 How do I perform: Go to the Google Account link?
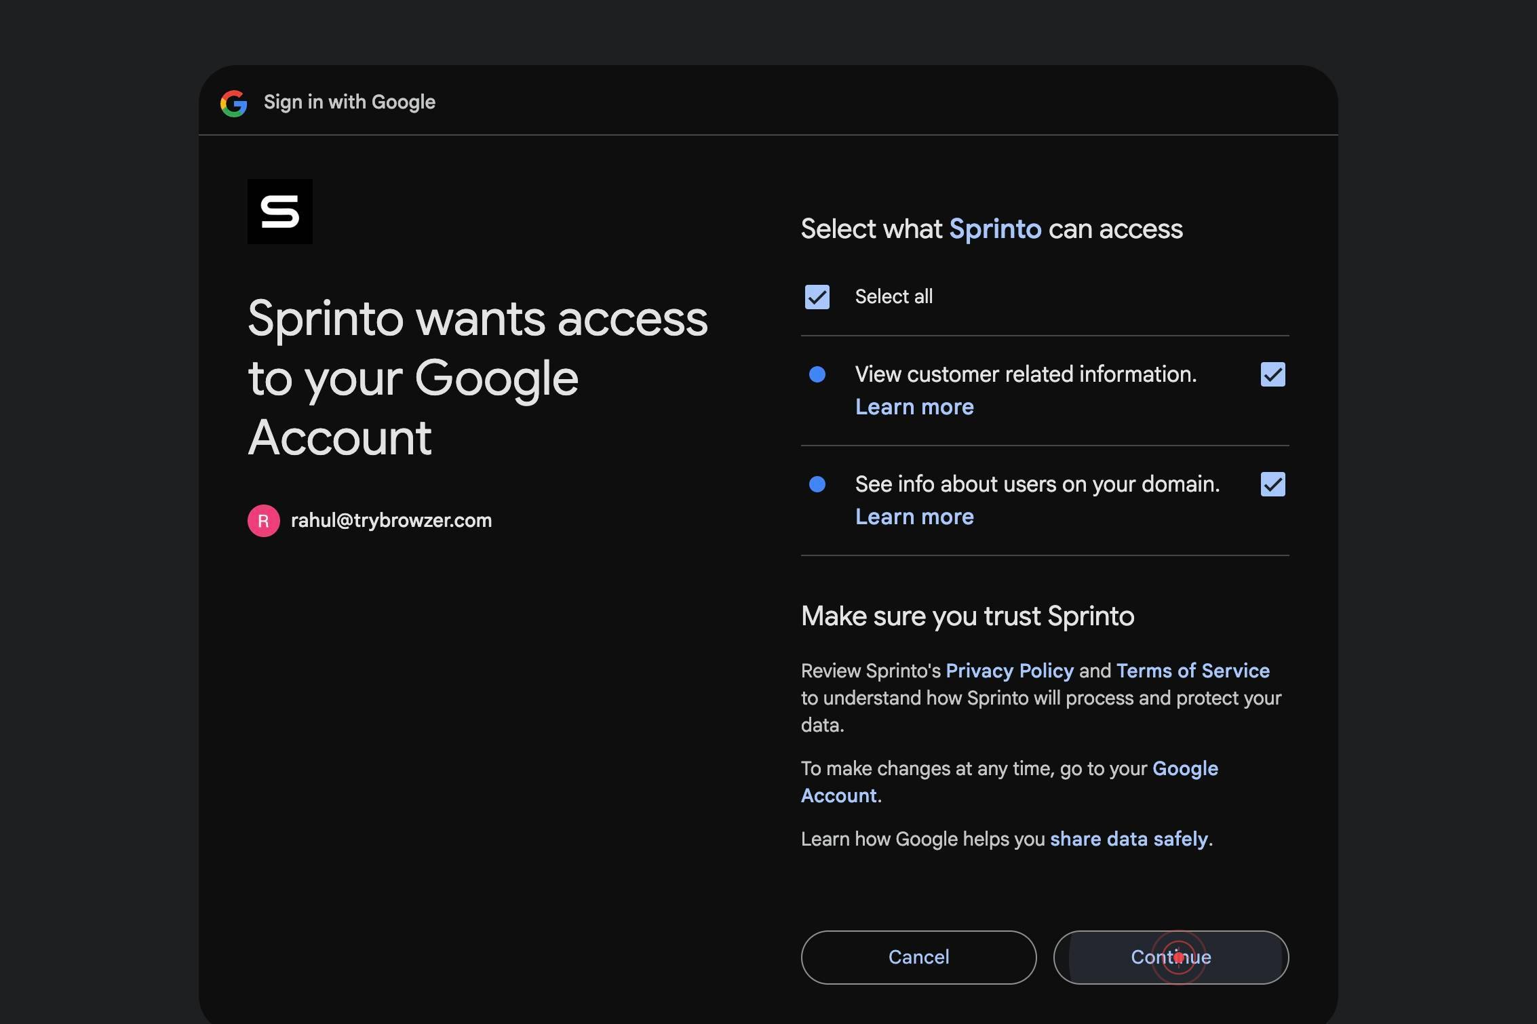1010,782
